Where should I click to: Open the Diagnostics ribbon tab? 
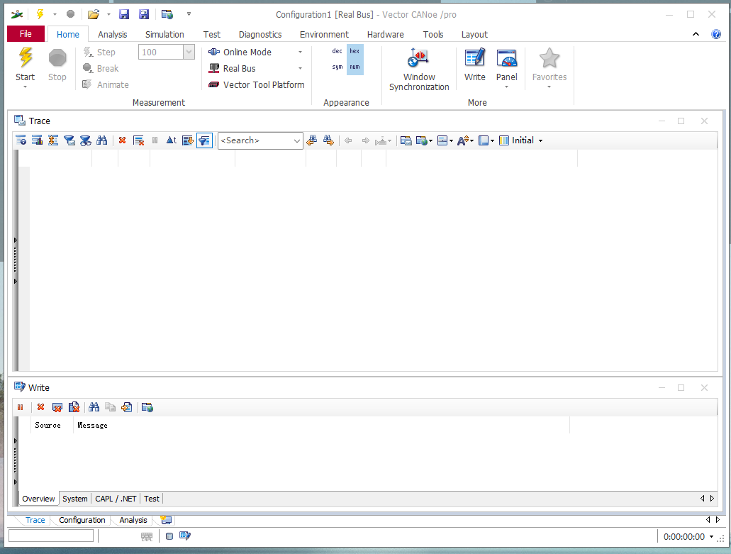pyautogui.click(x=260, y=35)
